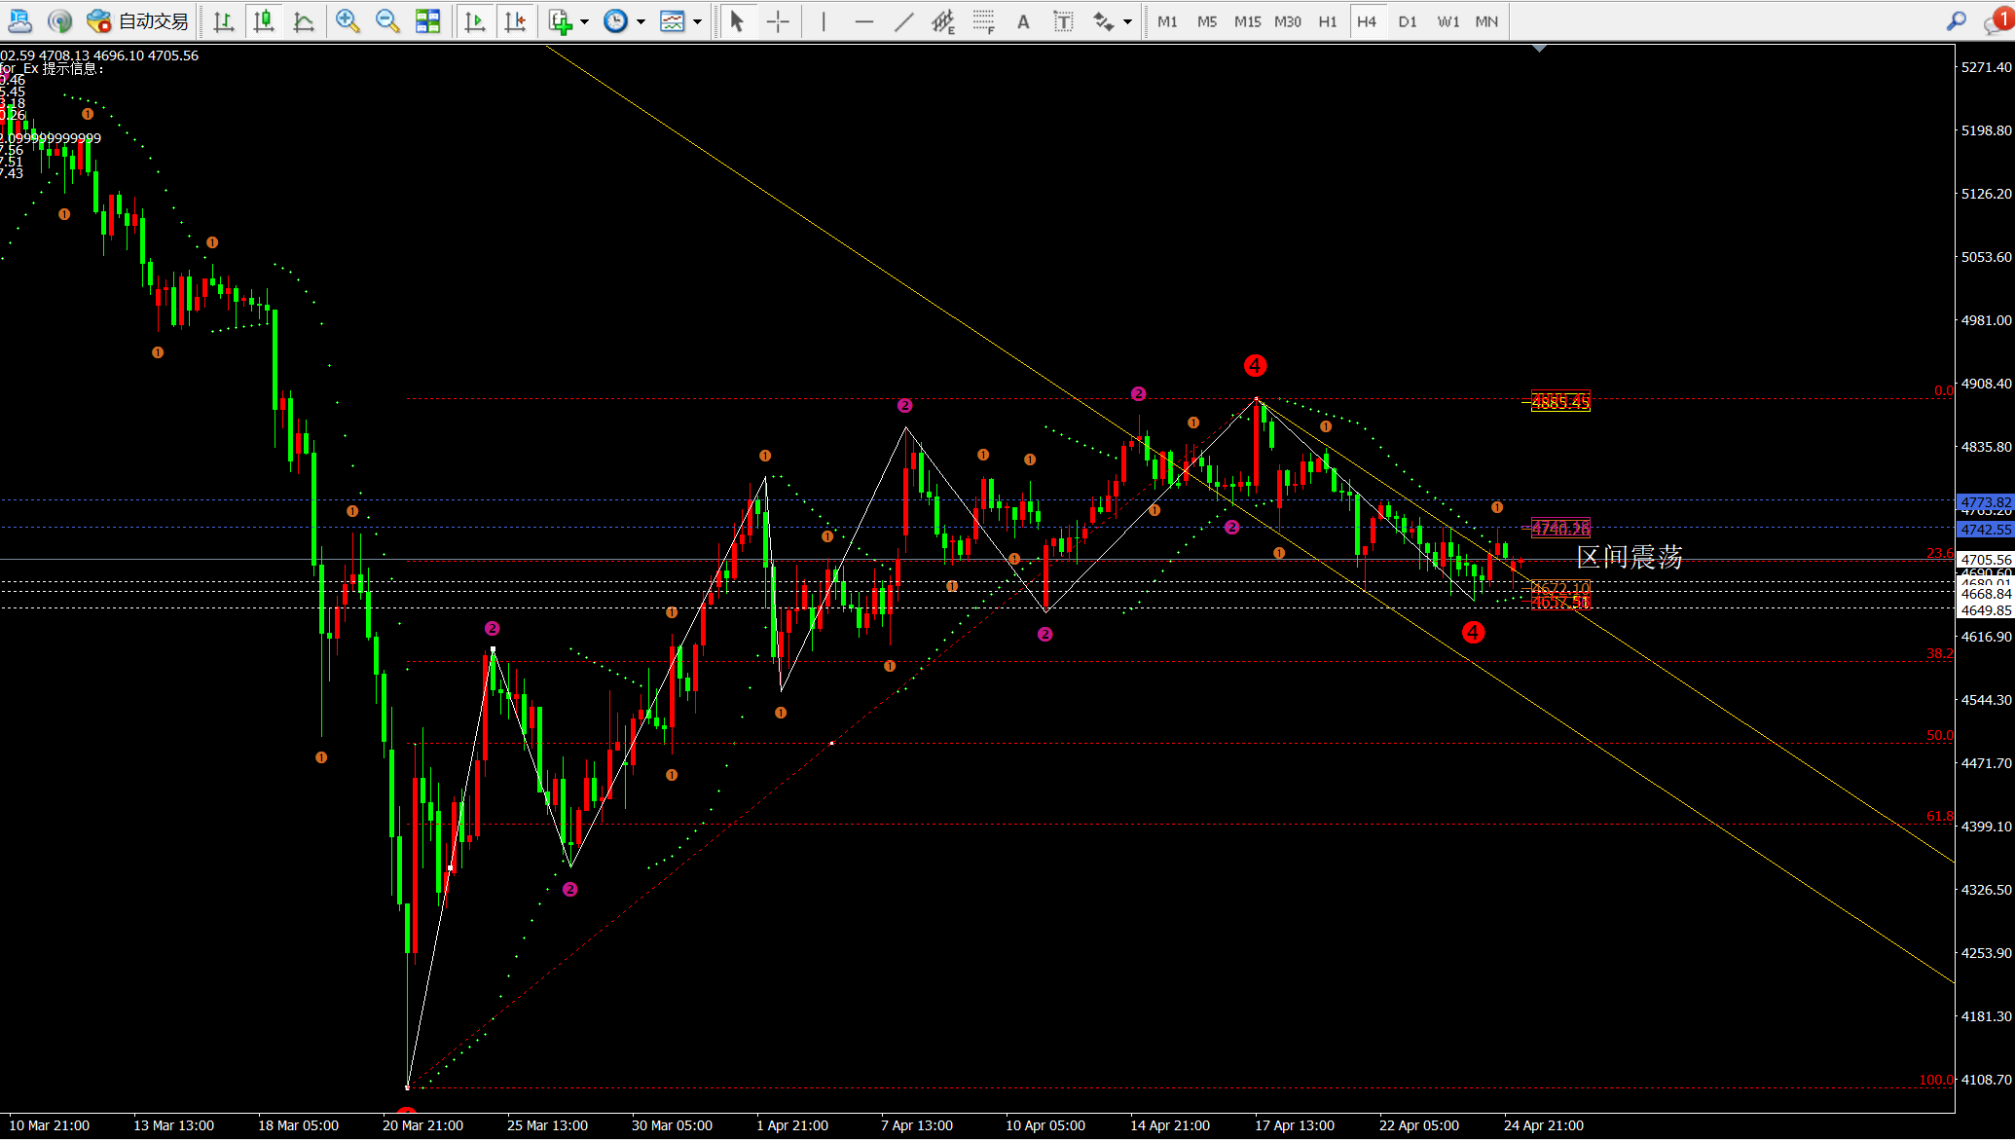Draw a trendline with the diagonal line tool

pos(904,20)
